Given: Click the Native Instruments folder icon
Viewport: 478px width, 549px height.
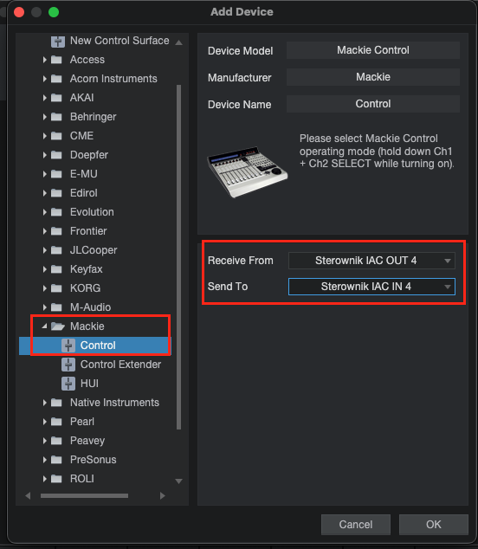Looking at the screenshot, I should (x=56, y=403).
